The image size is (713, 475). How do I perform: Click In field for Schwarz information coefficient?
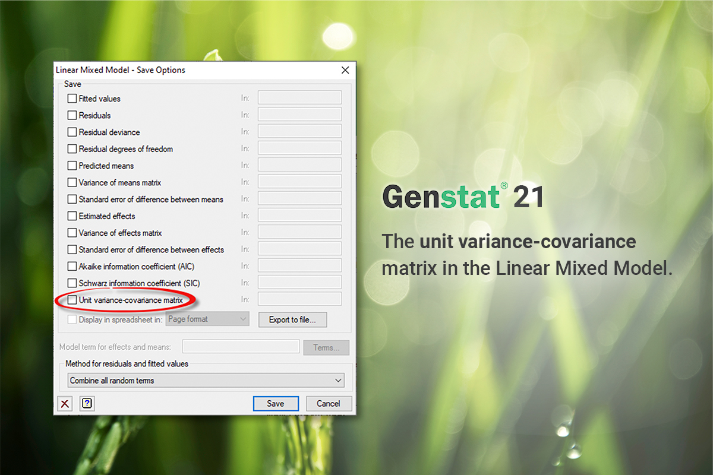click(299, 283)
